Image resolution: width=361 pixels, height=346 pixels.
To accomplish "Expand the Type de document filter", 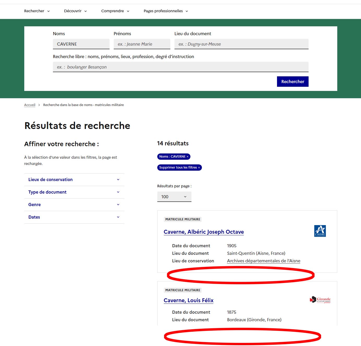I will click(74, 192).
